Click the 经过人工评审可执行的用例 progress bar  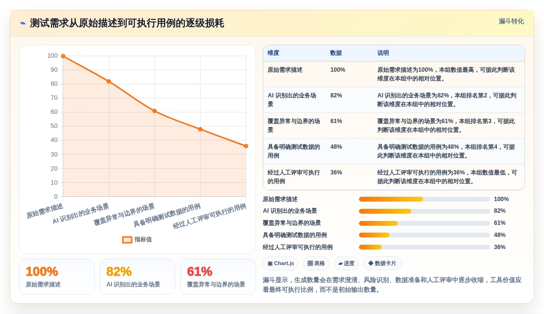tap(425, 247)
